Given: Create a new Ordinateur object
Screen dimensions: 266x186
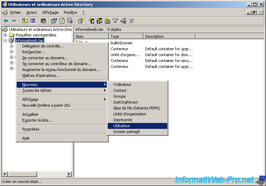Looking at the screenshot, I should click(x=138, y=85).
